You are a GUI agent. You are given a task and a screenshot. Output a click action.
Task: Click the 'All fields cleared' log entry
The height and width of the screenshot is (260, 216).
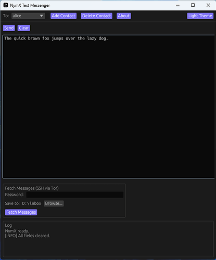pyautogui.click(x=27, y=236)
